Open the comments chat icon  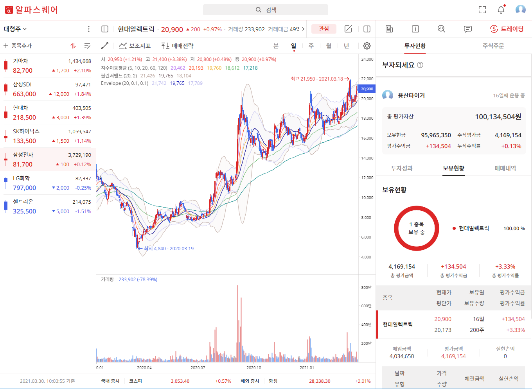(467, 29)
